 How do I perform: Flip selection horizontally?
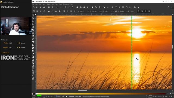coord(56,11)
